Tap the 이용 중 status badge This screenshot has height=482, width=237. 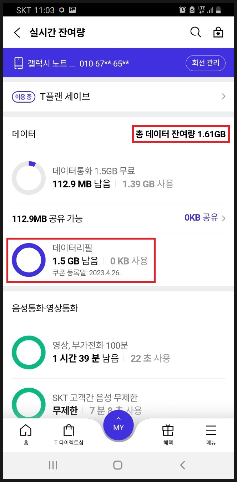tap(24, 97)
